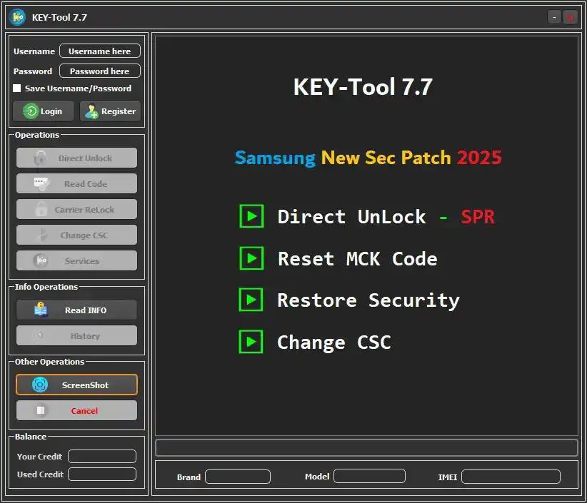
Task: Log in with the Login button
Action: pyautogui.click(x=44, y=111)
